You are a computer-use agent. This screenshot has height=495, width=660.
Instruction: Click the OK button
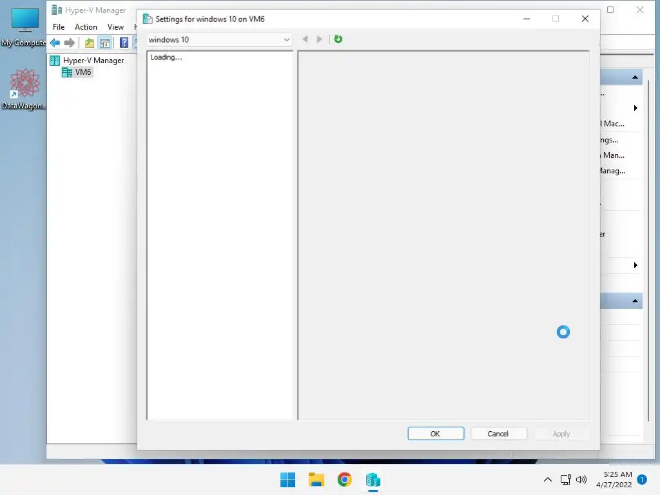pos(436,434)
